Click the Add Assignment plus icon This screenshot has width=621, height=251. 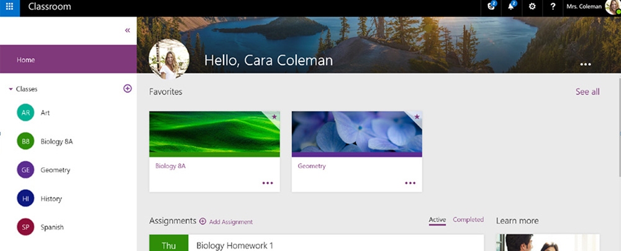click(202, 221)
